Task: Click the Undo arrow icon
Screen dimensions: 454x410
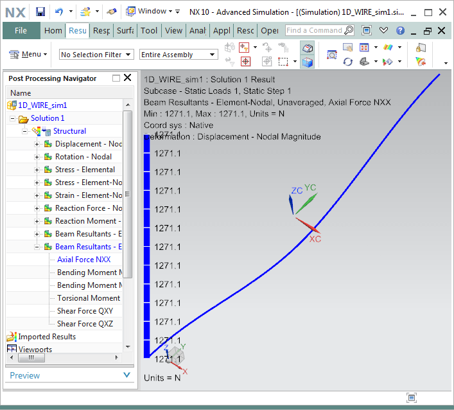Action: pyautogui.click(x=59, y=12)
